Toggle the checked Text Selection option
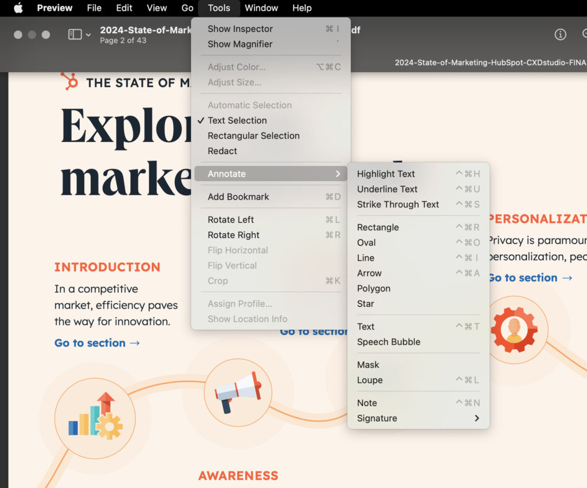This screenshot has width=587, height=488. 237,120
